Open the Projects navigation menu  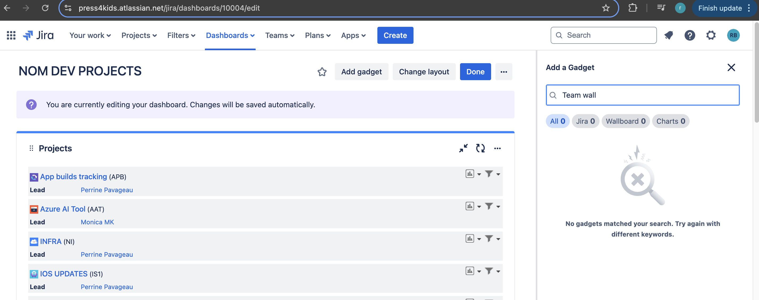pyautogui.click(x=139, y=35)
